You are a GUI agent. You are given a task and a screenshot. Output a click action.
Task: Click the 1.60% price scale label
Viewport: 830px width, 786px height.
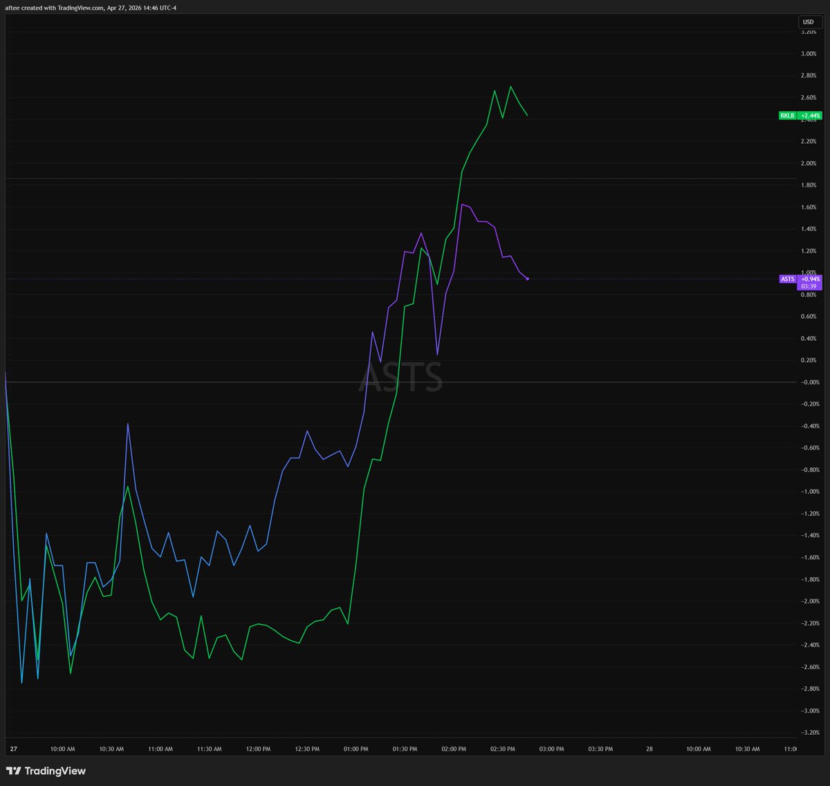pyautogui.click(x=808, y=207)
